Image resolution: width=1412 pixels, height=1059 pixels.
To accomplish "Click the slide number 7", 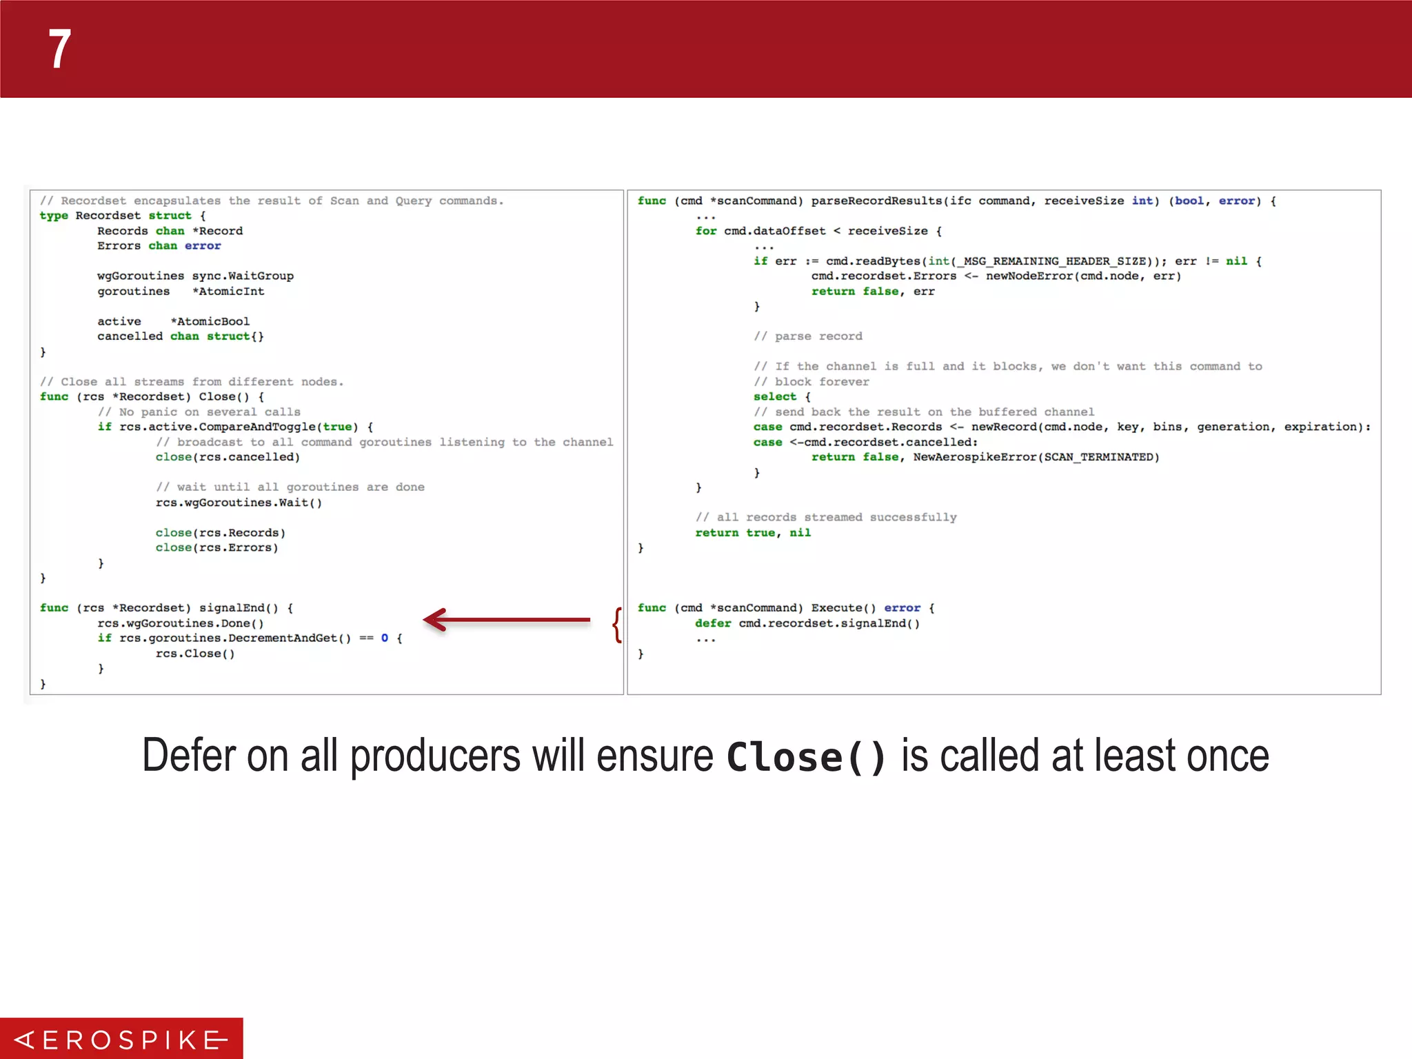I will (60, 49).
